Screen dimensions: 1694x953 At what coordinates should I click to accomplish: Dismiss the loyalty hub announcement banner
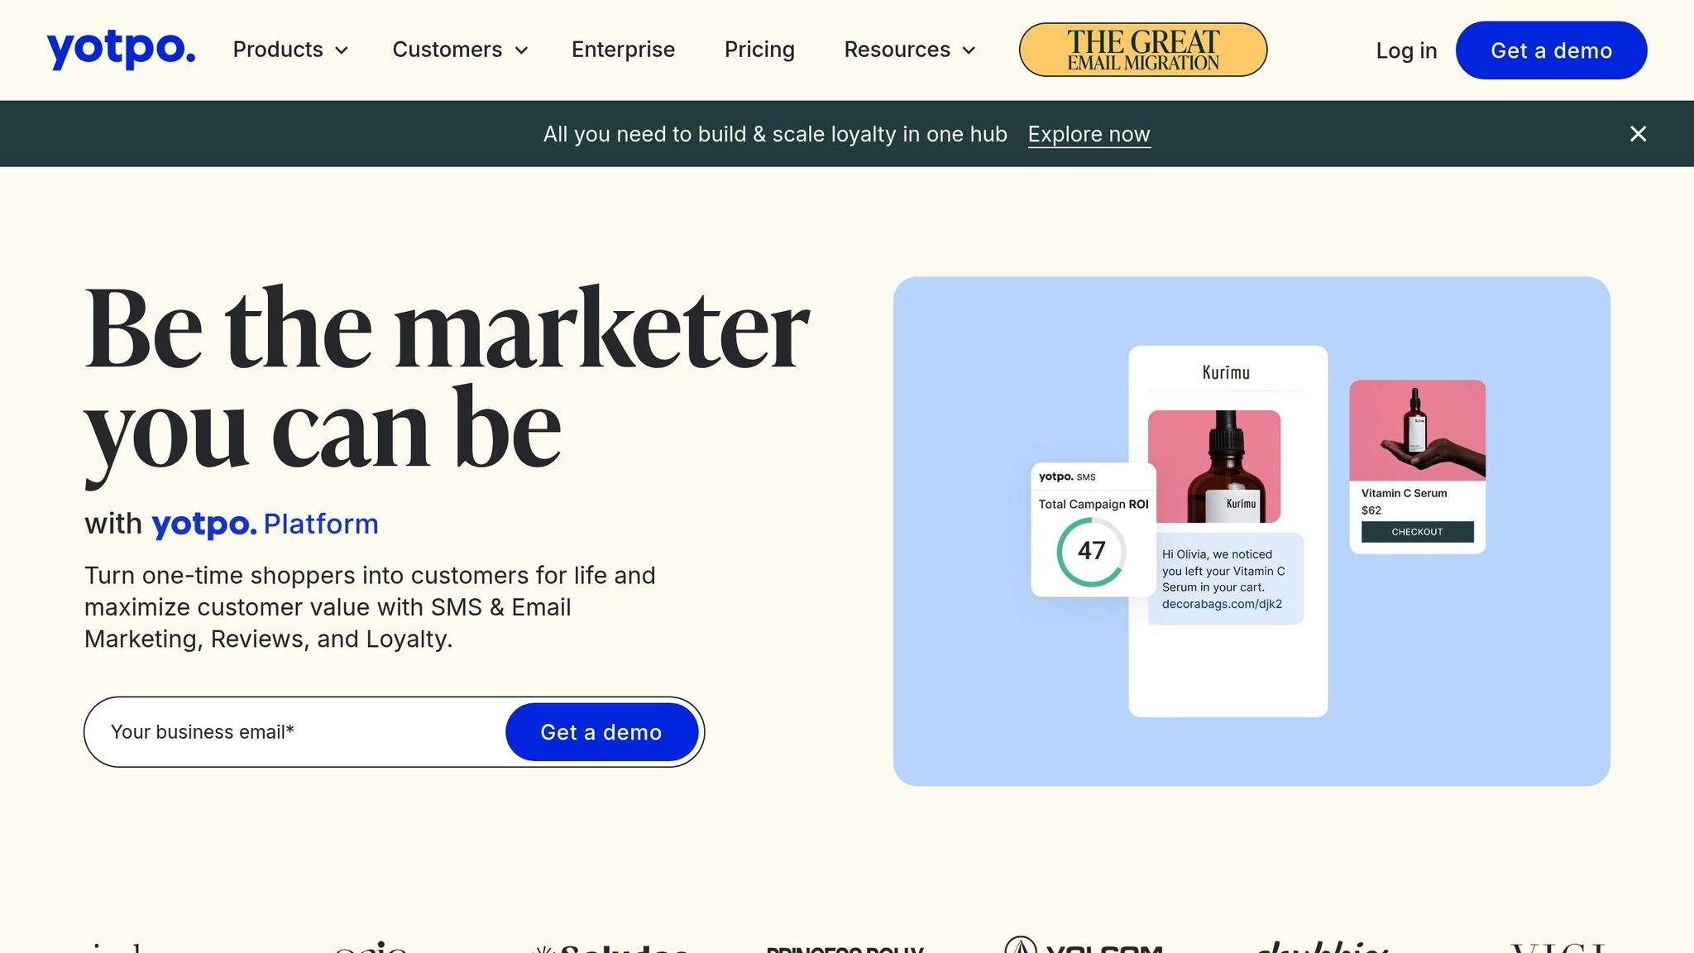[1638, 134]
